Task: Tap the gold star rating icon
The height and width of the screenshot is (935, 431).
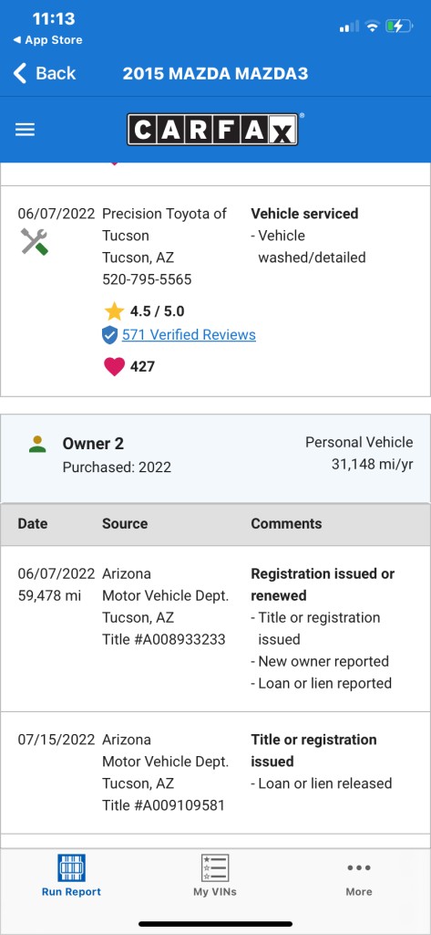Action: click(x=114, y=311)
